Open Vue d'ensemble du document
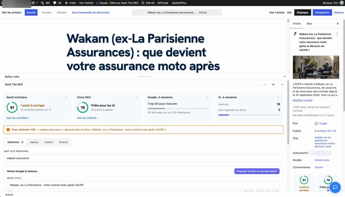 [x=91, y=12]
